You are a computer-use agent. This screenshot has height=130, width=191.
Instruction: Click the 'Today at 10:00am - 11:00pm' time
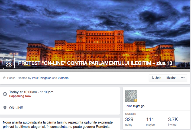pyautogui.click(x=31, y=92)
